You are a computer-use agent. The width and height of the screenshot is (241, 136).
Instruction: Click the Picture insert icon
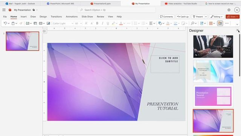pos(48,23)
